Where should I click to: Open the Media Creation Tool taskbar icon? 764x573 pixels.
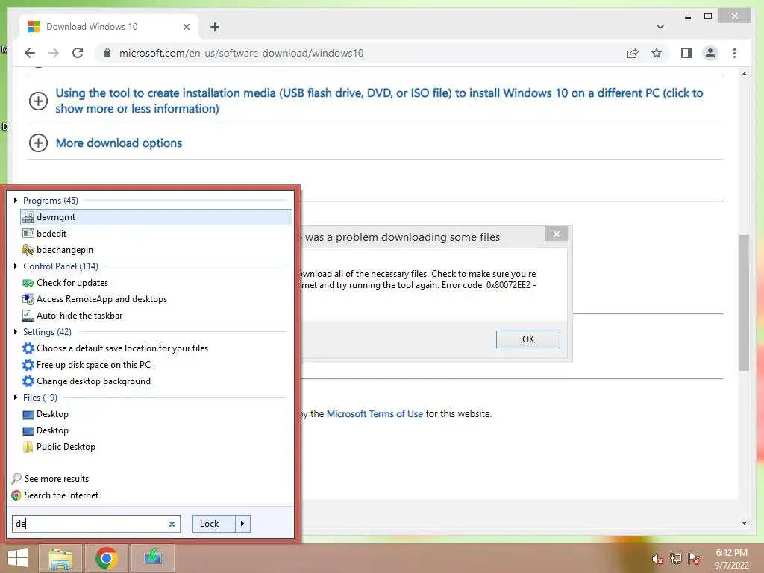pyautogui.click(x=153, y=558)
